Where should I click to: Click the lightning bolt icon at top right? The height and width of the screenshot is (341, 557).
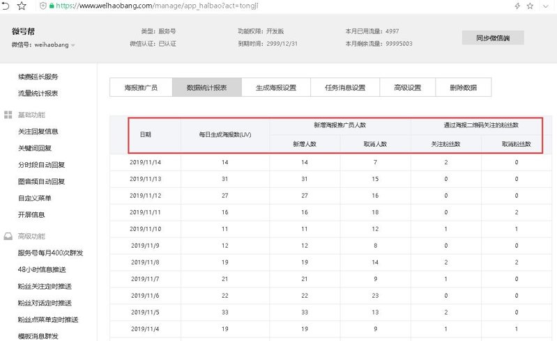517,6
